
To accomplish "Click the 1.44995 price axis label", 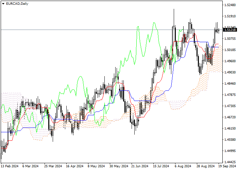I will (230, 151).
